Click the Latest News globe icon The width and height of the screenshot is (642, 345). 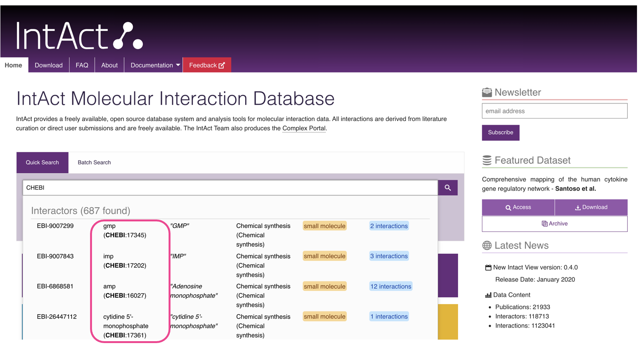pos(487,245)
